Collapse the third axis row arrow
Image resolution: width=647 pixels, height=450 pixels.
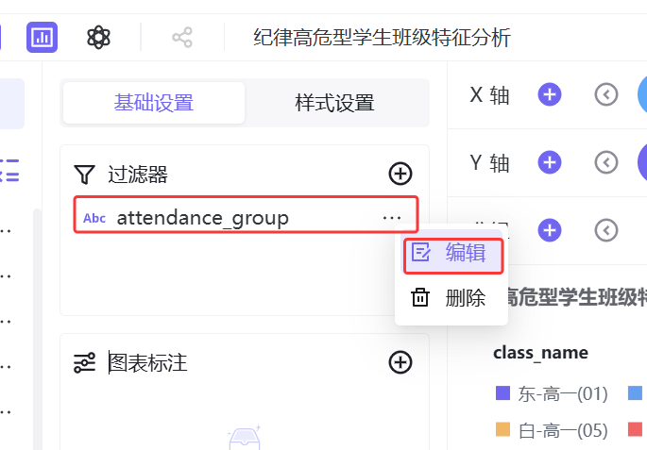606,230
